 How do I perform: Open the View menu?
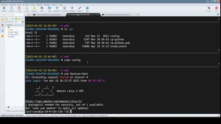coord(19,5)
